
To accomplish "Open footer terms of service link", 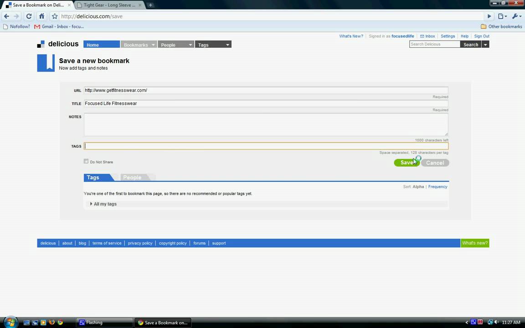I will pyautogui.click(x=107, y=243).
